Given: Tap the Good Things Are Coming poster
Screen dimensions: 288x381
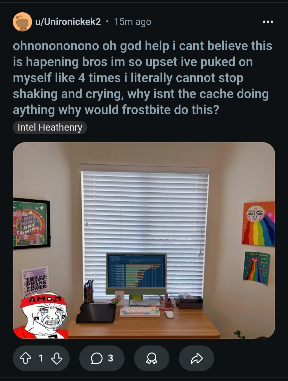Looking at the screenshot, I should pos(31,224).
